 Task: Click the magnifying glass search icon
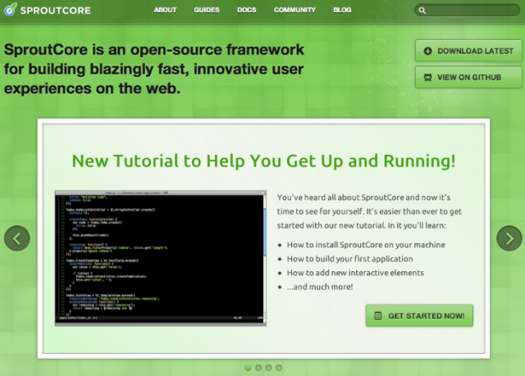pos(422,11)
